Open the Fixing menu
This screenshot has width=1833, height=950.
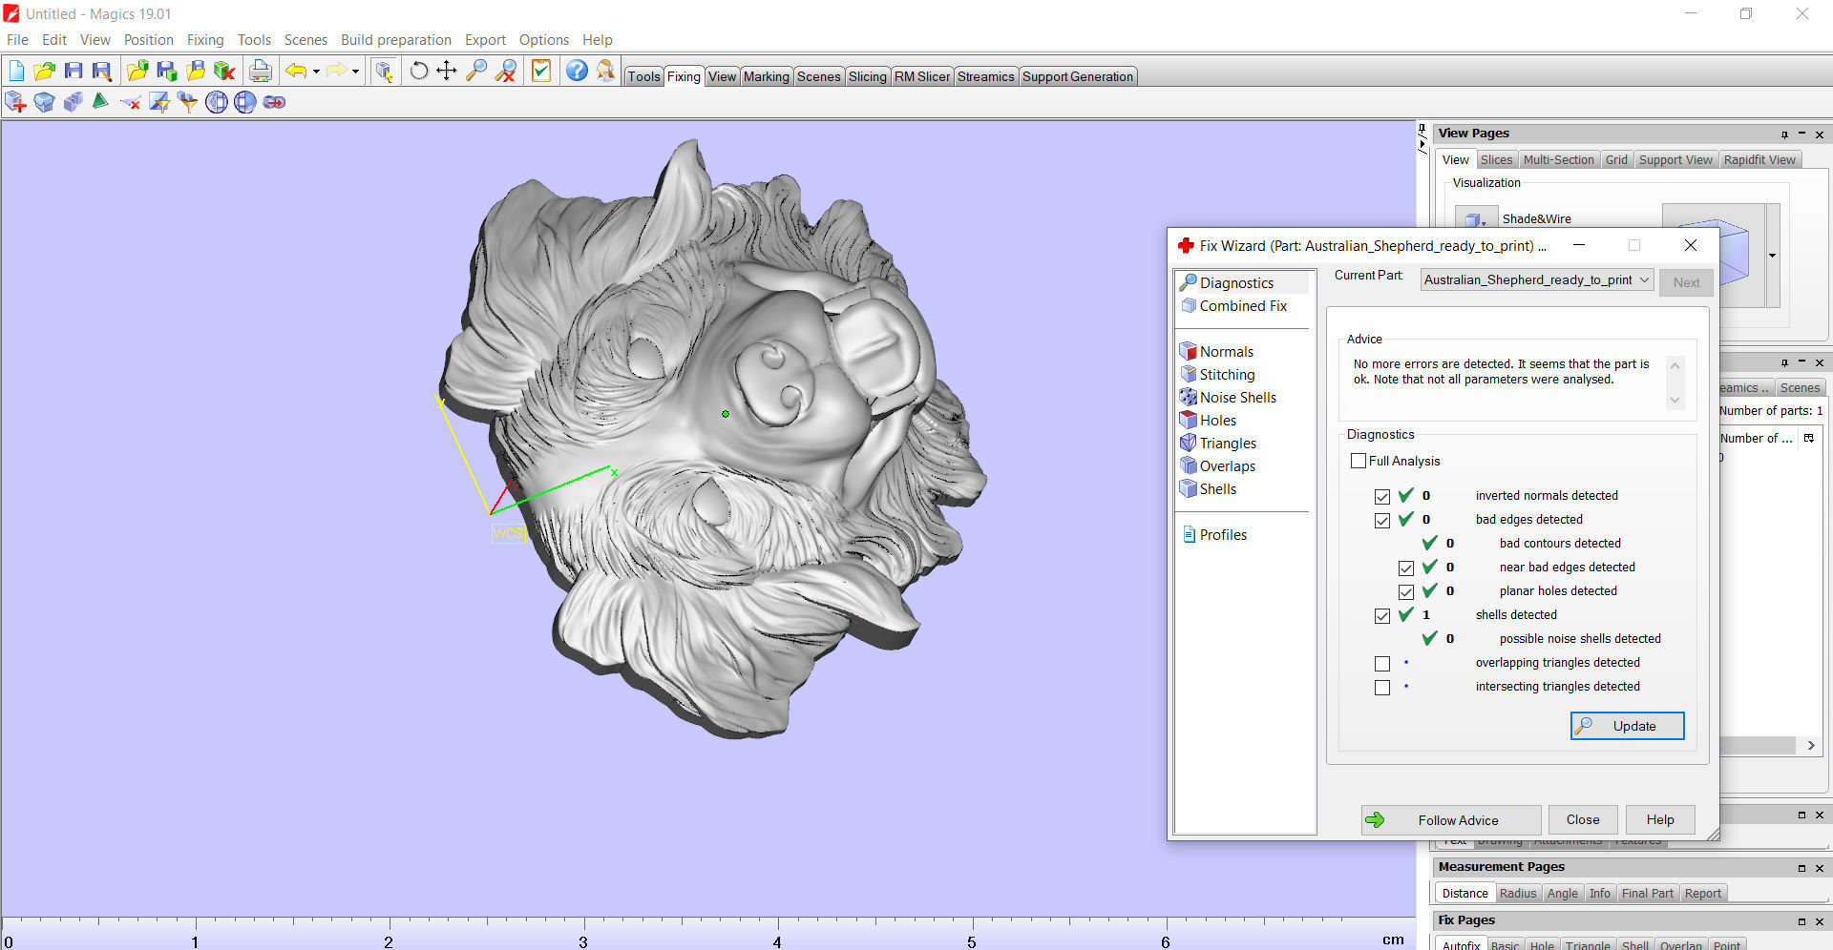coord(205,39)
